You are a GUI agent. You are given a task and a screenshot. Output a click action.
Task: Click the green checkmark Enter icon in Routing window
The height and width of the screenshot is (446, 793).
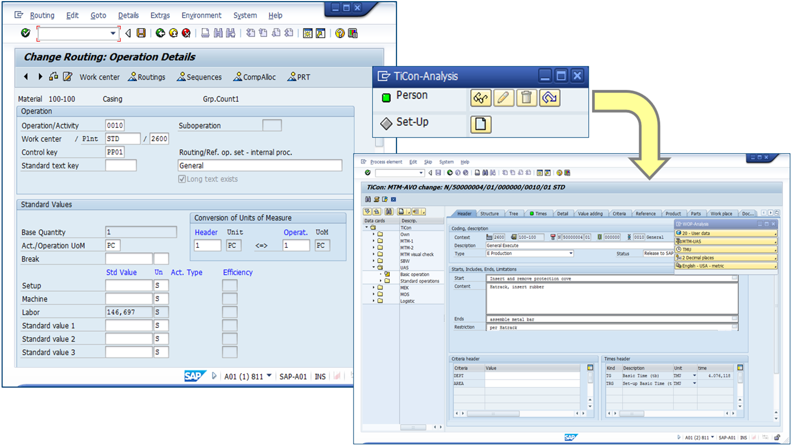[x=26, y=33]
